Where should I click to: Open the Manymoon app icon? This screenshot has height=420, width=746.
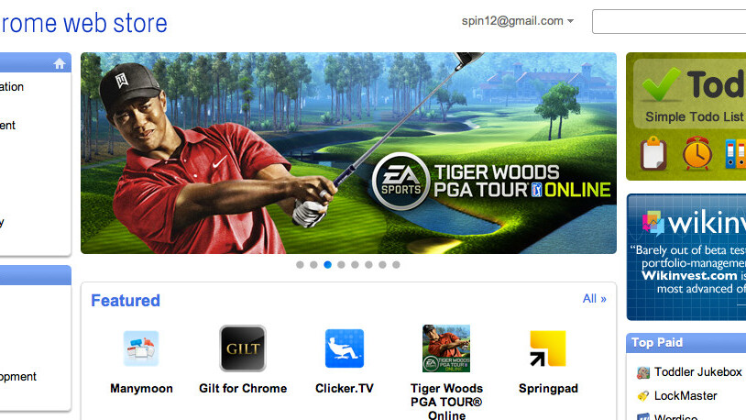pos(141,348)
